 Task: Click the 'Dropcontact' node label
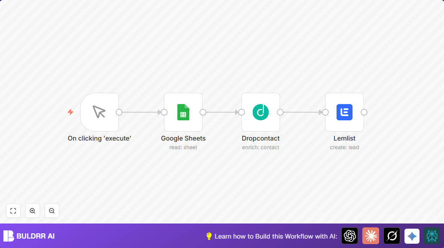(x=260, y=138)
